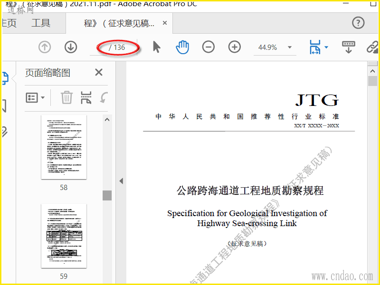The width and height of the screenshot is (380, 285).
Task: Click the share link icon
Action: 373,47
